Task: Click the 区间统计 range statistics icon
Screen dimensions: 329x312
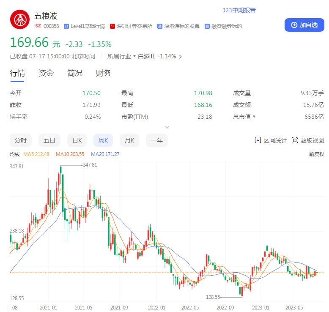Action: (258, 140)
